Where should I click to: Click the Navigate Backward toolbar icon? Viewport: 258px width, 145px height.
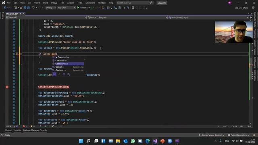click(x=5, y=8)
